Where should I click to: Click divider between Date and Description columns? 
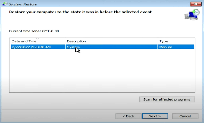point(65,41)
